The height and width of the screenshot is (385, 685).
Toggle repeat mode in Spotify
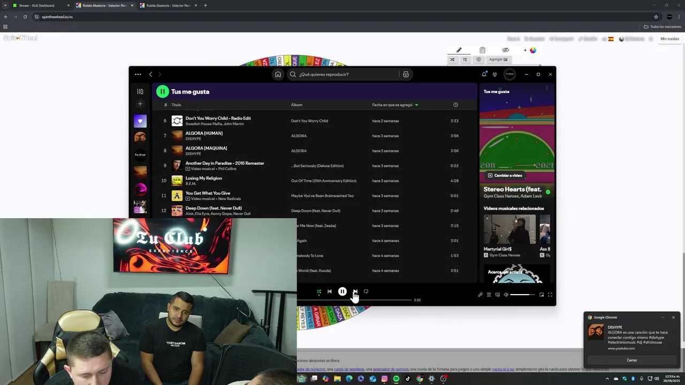(x=366, y=292)
